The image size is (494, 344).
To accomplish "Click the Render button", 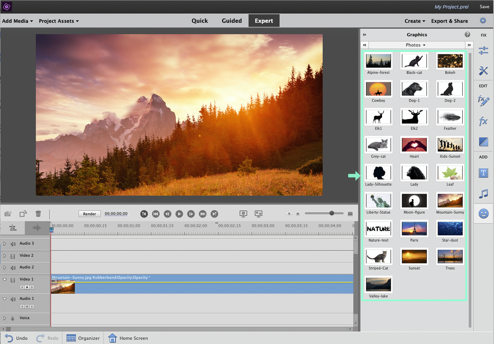I will click(x=90, y=214).
